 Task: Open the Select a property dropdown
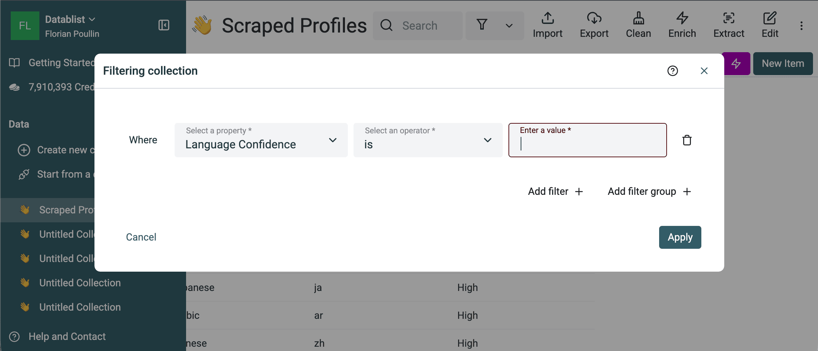coord(261,140)
